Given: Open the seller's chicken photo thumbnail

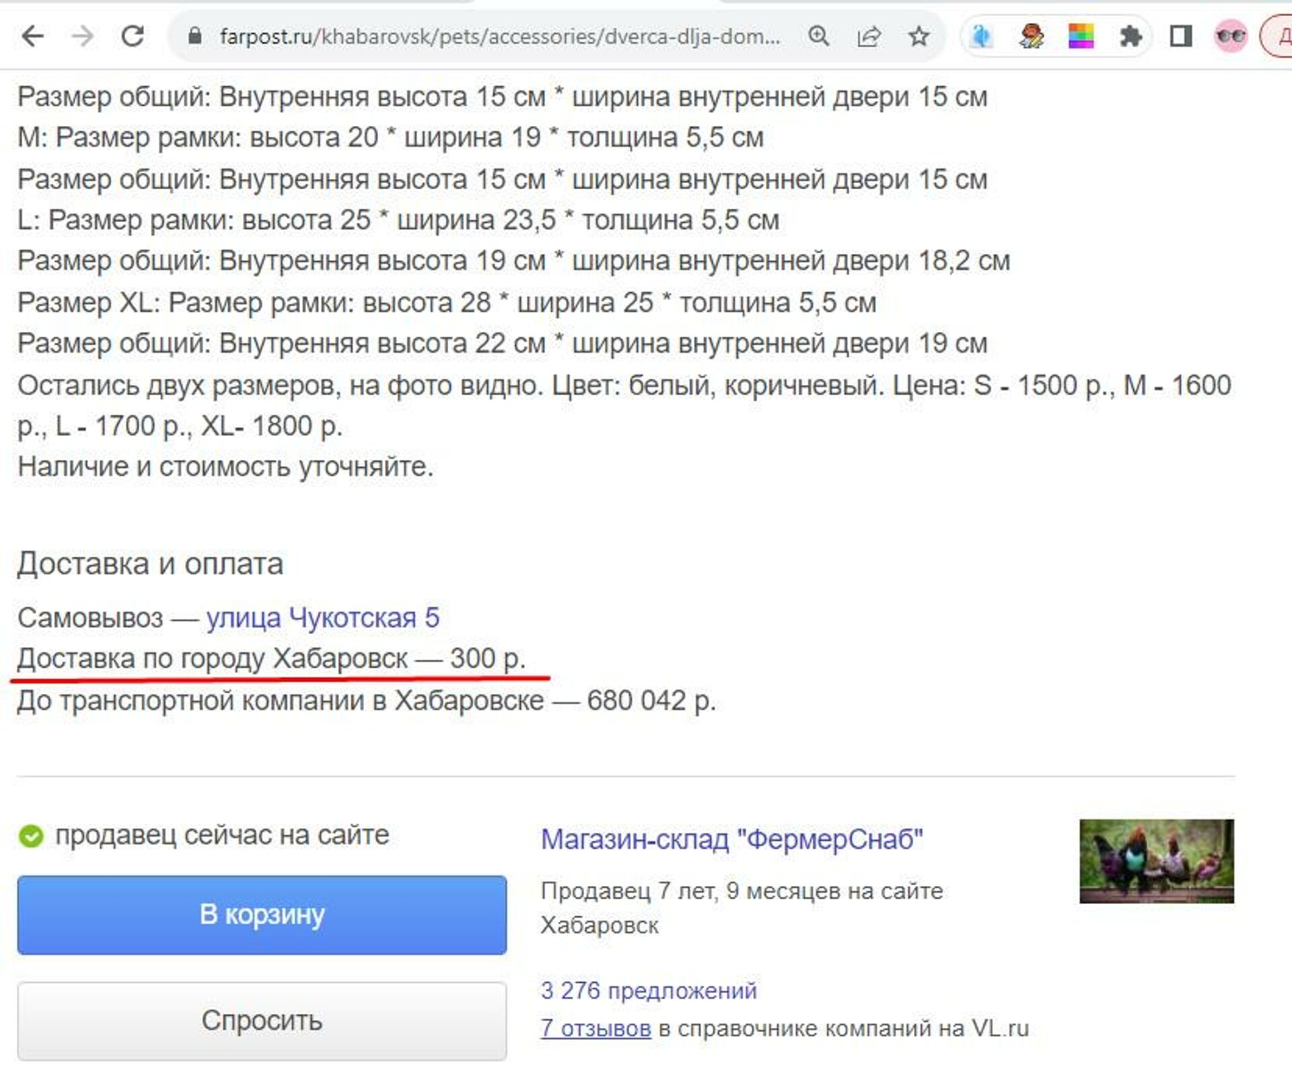Looking at the screenshot, I should click(1157, 861).
